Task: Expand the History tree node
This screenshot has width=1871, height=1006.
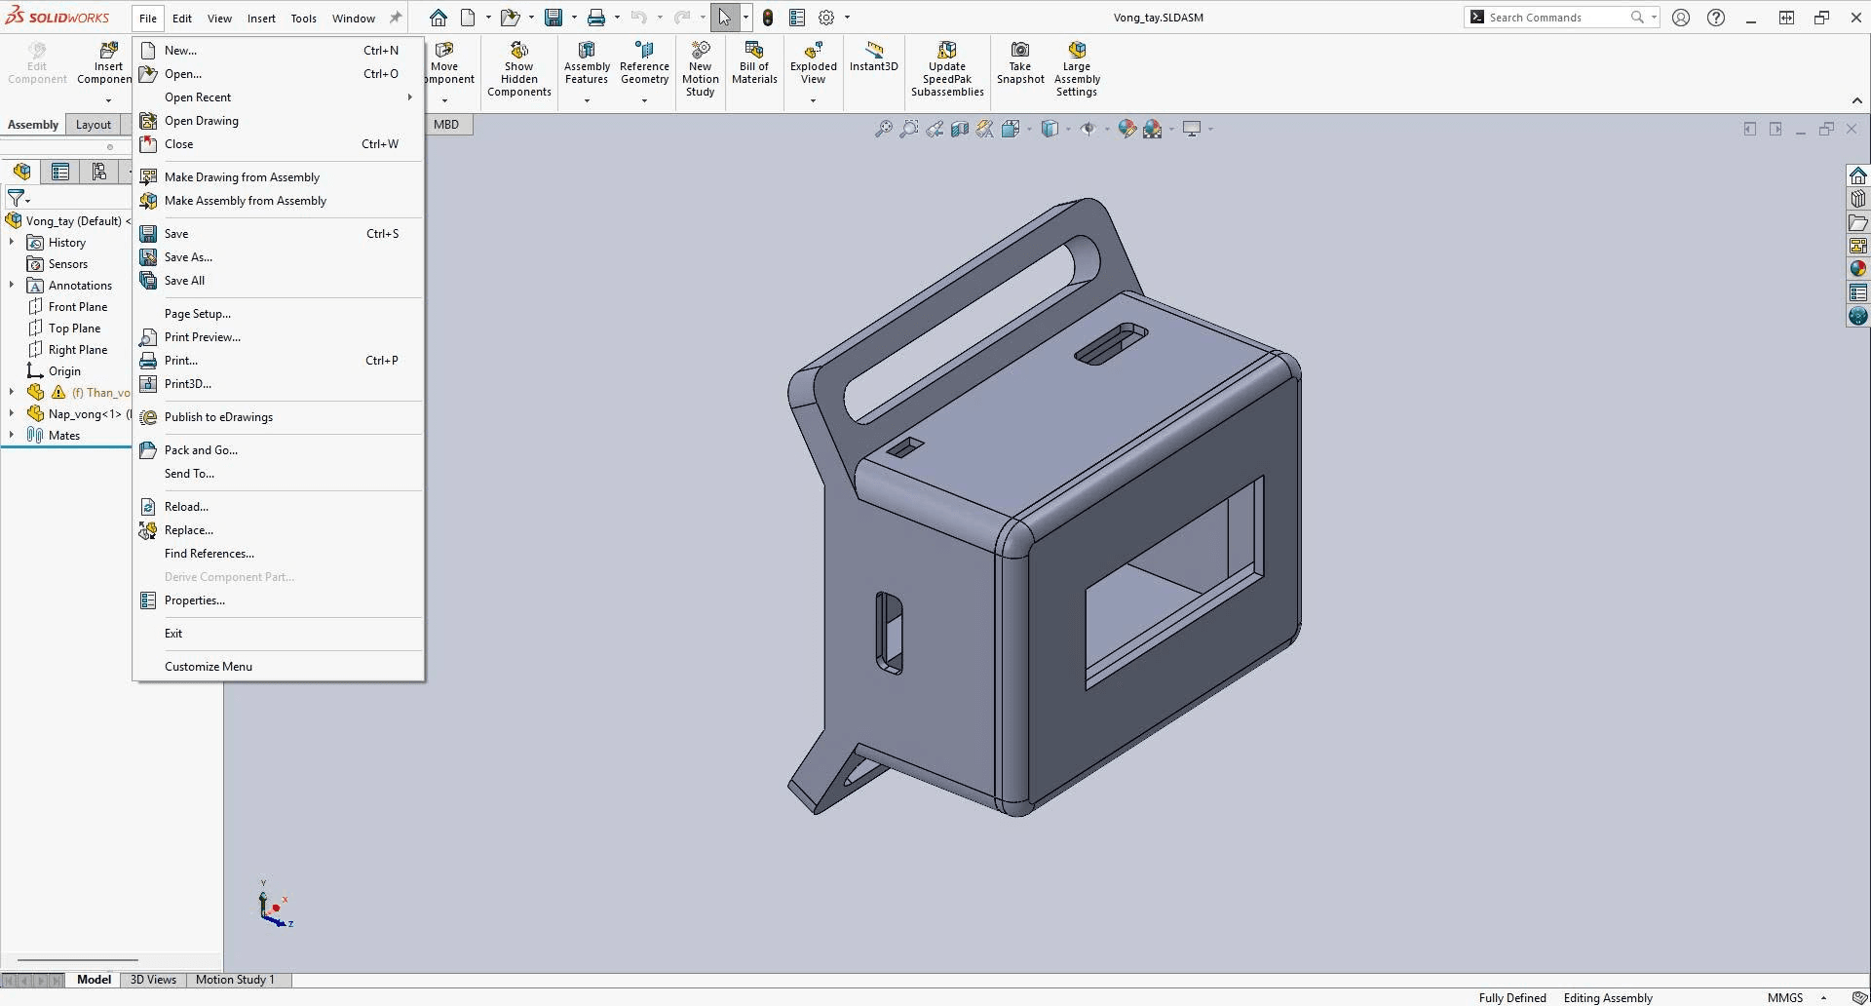Action: (x=12, y=242)
